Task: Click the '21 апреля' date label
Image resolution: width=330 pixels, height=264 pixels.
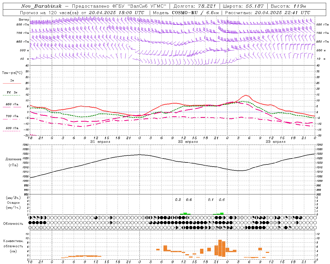Action: pos(100,142)
